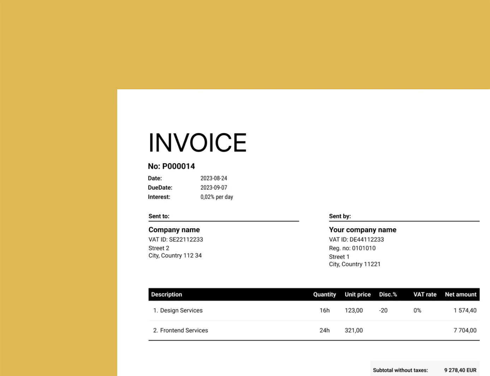Click the Description column header
Image resolution: width=490 pixels, height=376 pixels.
(x=167, y=295)
